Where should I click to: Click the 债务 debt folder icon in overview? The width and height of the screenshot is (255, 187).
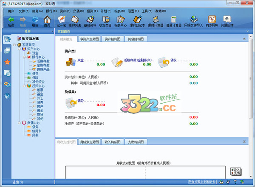[x=71, y=103]
